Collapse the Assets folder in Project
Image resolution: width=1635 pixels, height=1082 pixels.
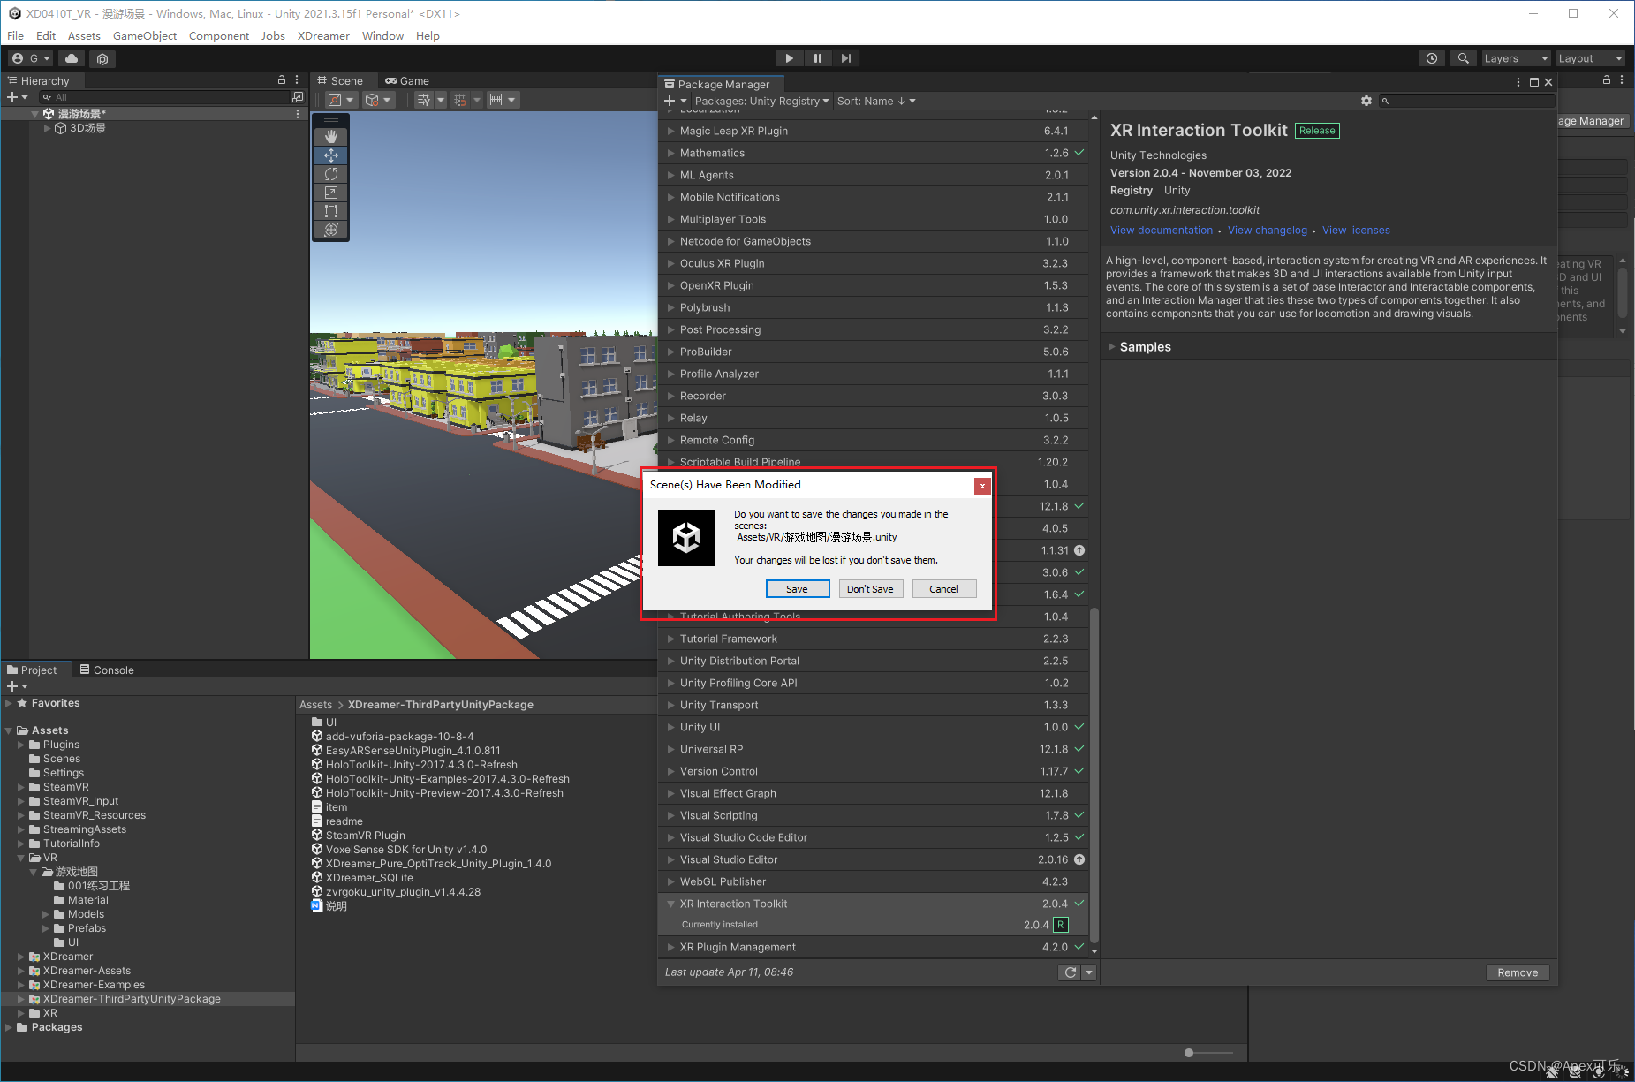[9, 730]
